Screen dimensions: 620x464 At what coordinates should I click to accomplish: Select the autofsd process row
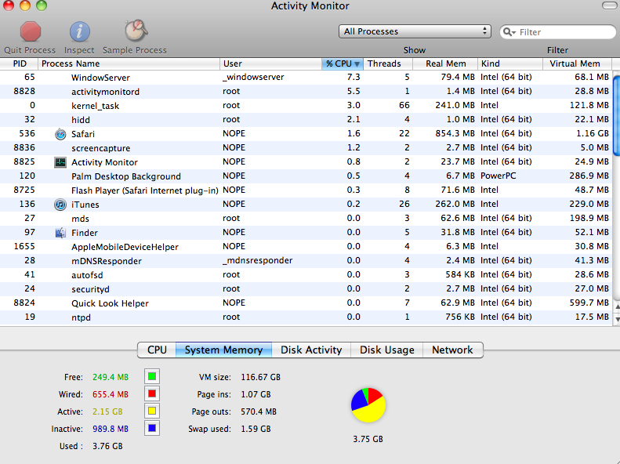tap(306, 274)
